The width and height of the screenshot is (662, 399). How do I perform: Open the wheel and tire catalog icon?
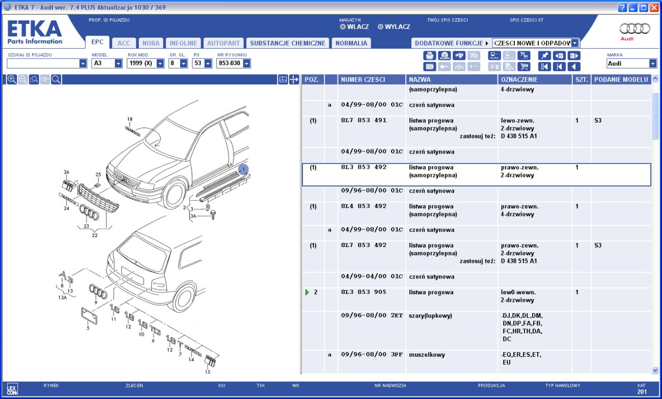click(445, 55)
